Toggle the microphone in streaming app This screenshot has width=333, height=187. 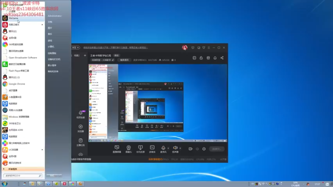(163, 149)
